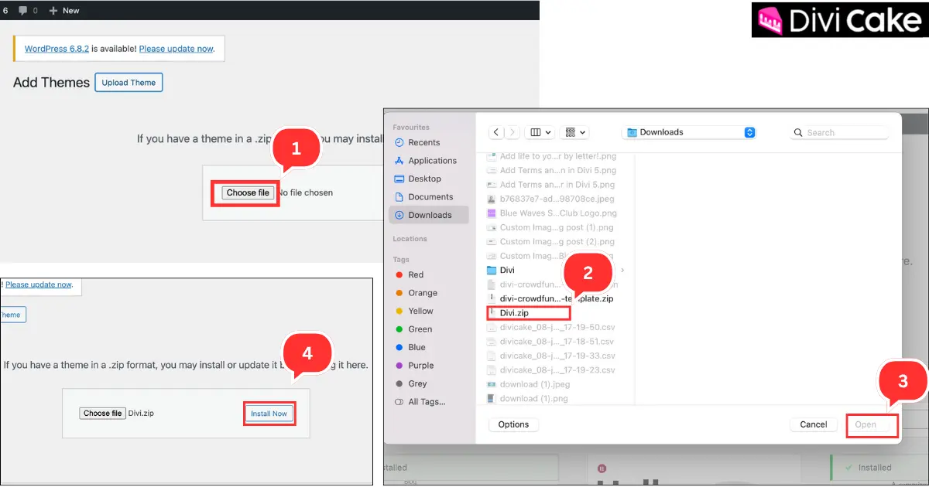929x487 pixels.
Task: Click the Applications icon in sidebar
Action: tap(399, 161)
